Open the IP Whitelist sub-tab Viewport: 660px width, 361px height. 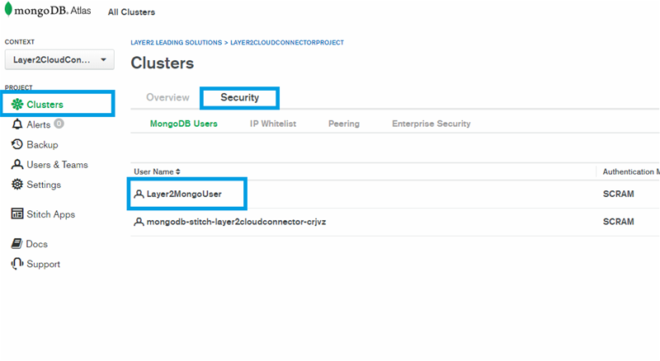point(272,124)
